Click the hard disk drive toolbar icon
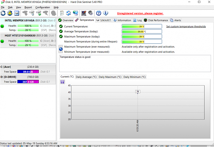The image size is (214, 147). click(17, 13)
